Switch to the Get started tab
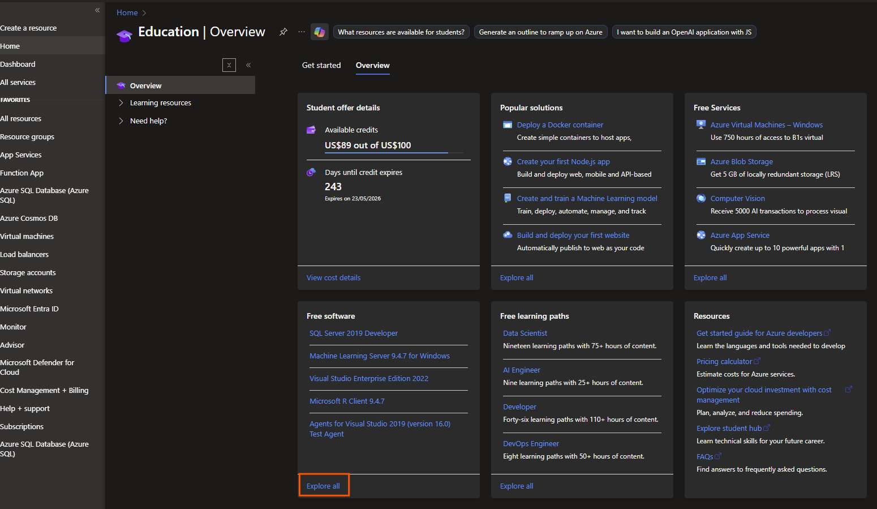Screen dimensions: 877x509 [x=321, y=65]
